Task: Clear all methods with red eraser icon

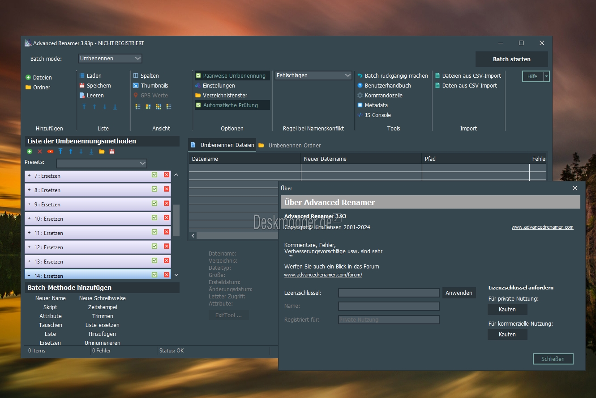Action: click(x=50, y=152)
